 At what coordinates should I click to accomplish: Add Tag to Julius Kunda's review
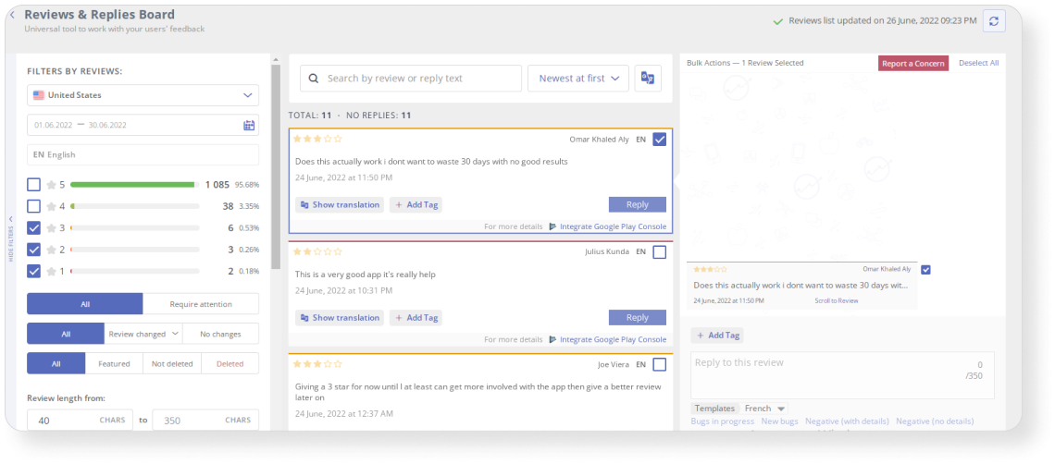tap(416, 317)
